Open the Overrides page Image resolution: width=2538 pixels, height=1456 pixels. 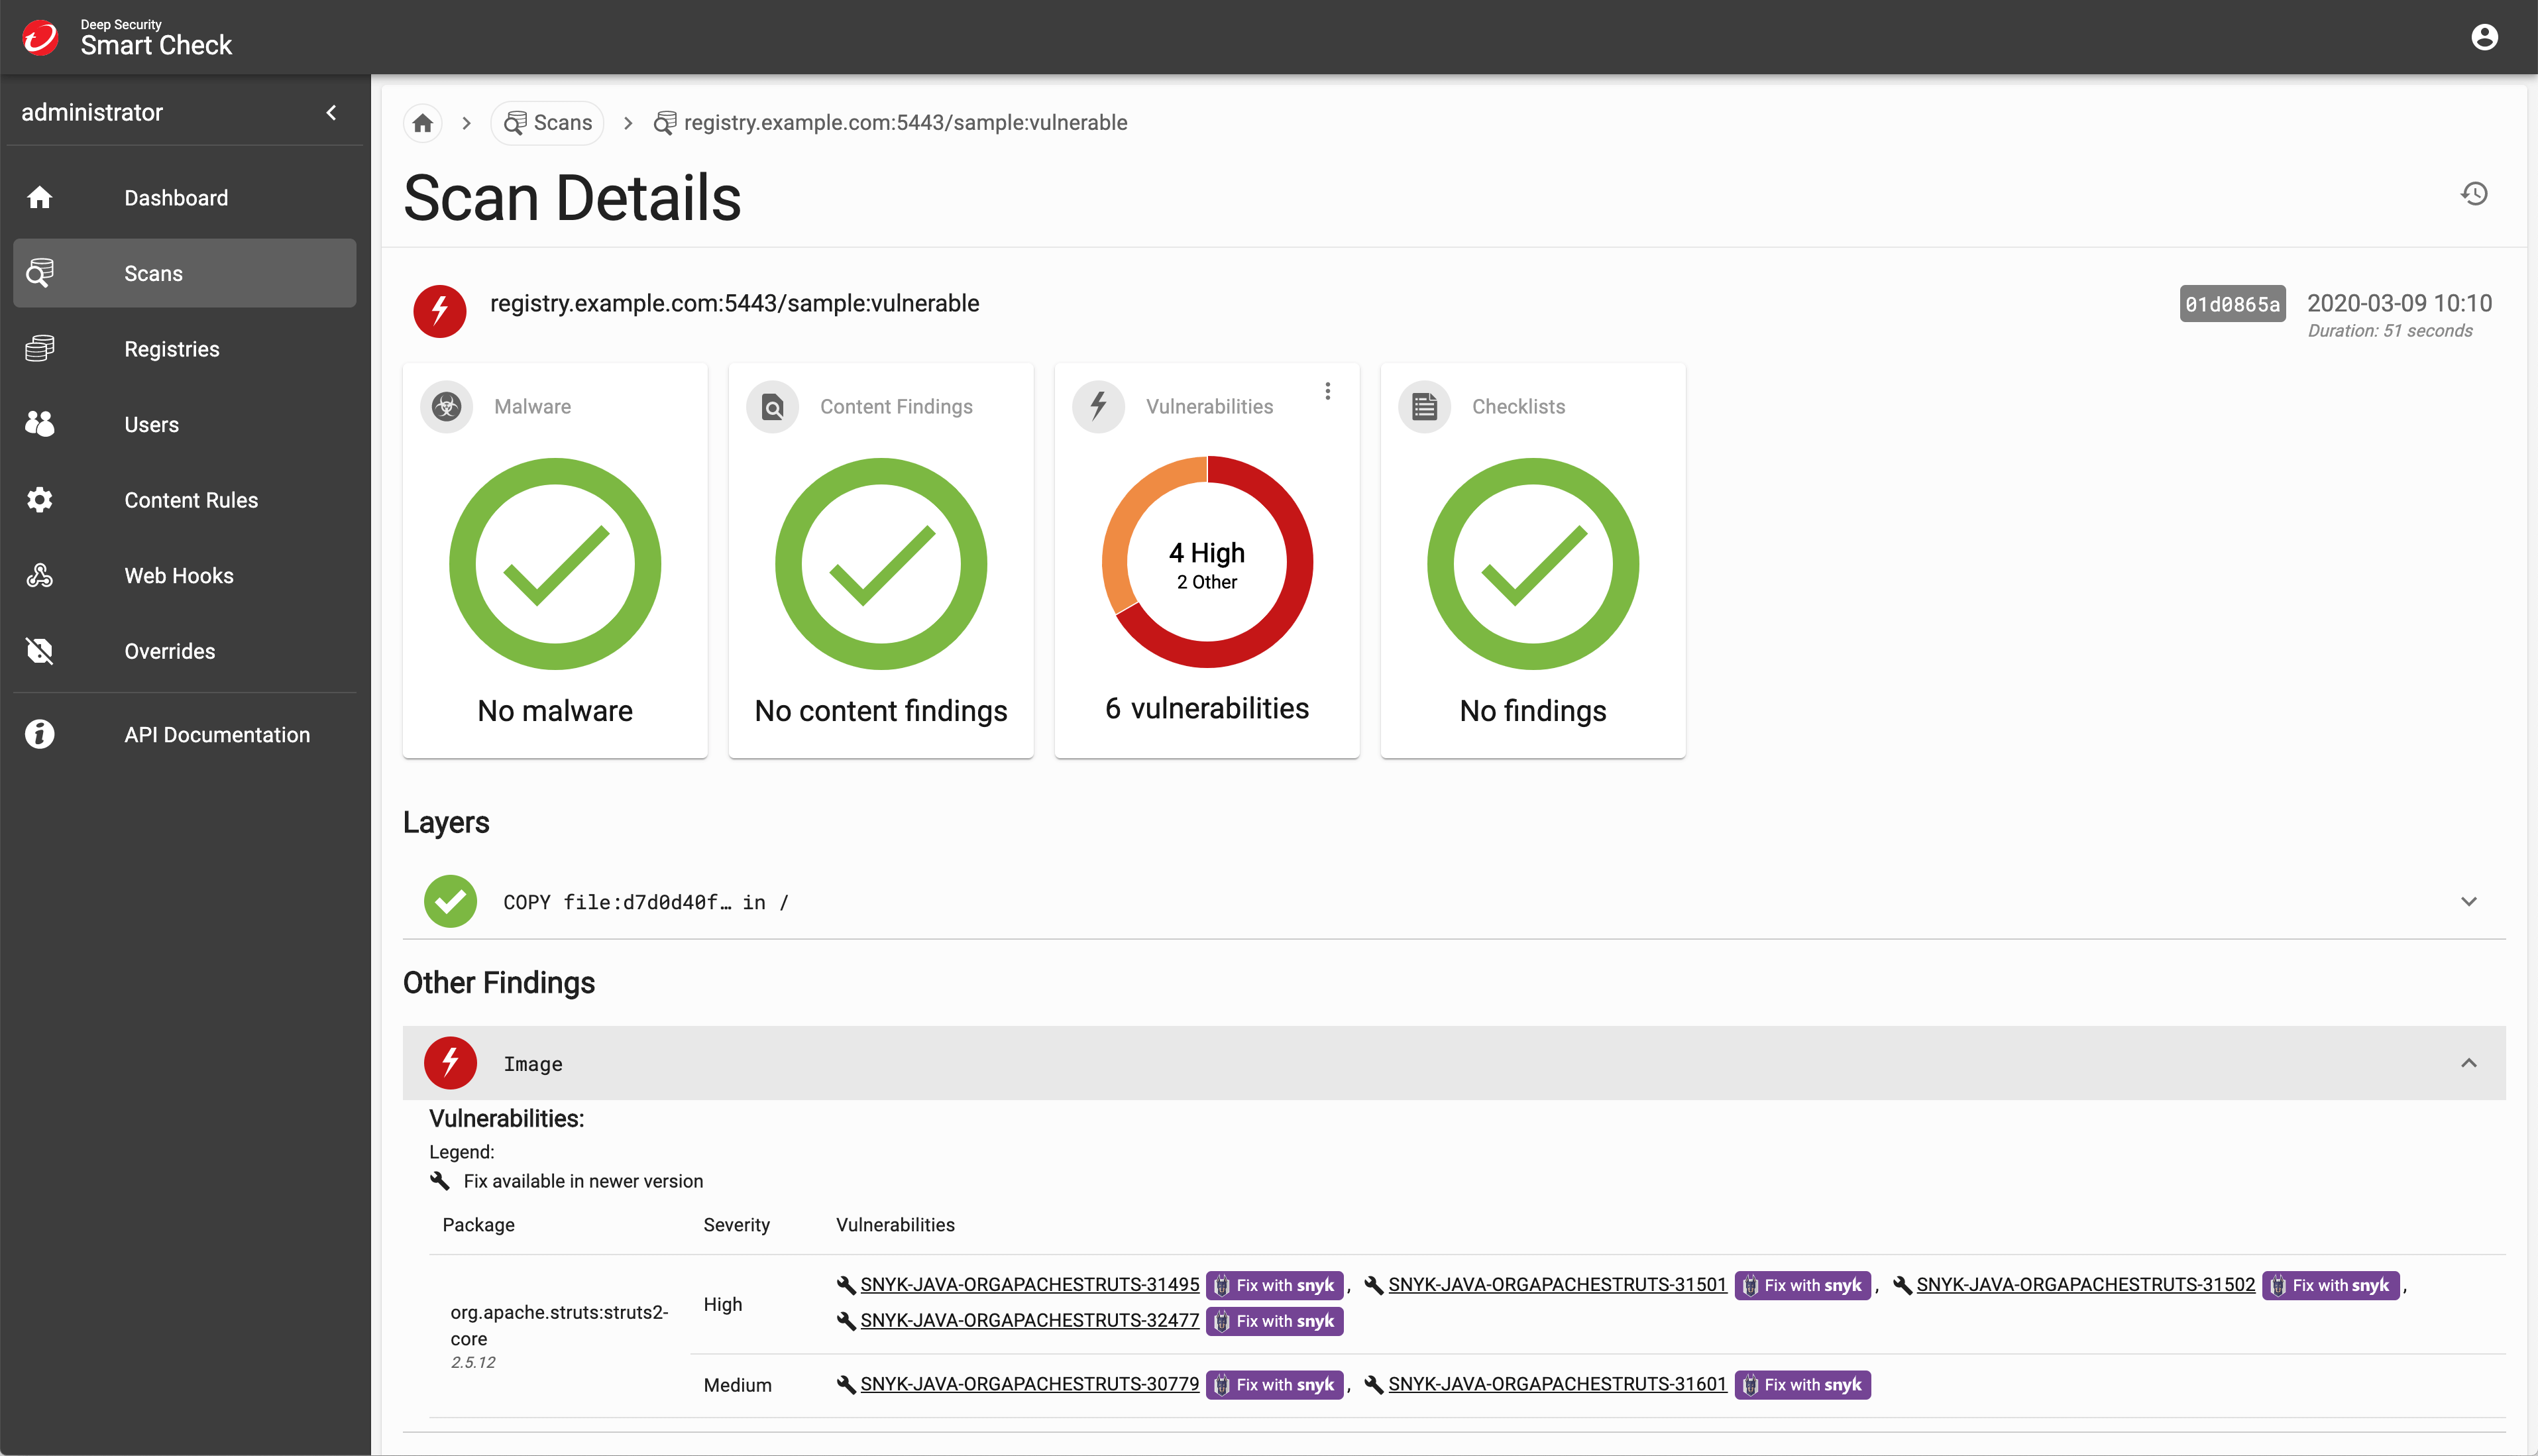click(x=169, y=651)
